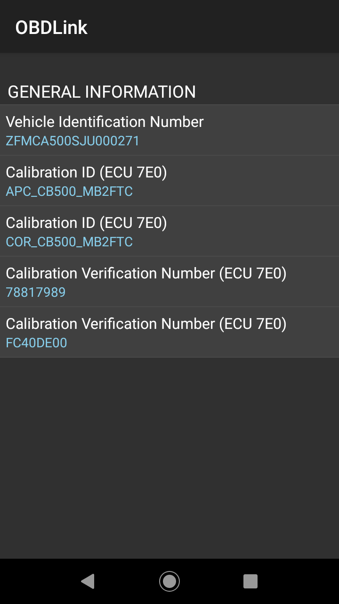This screenshot has width=339, height=604.
Task: Tap the Android Back navigation icon
Action: click(88, 581)
